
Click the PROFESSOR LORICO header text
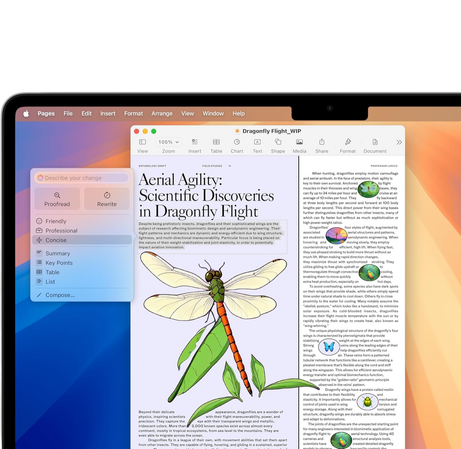tap(384, 166)
